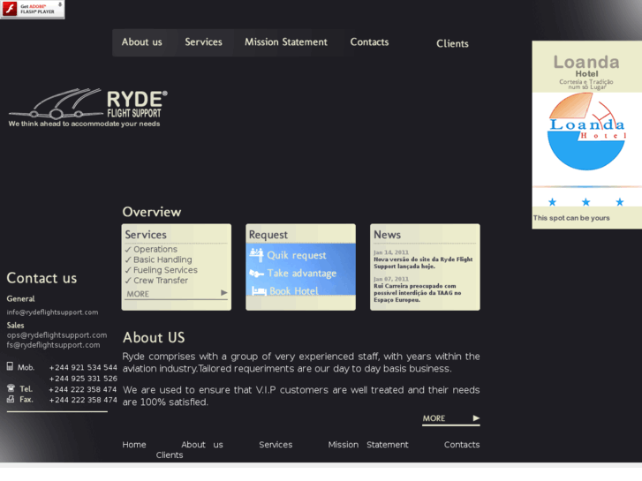
Task: Click the Fueling Services item
Action: coord(165,270)
